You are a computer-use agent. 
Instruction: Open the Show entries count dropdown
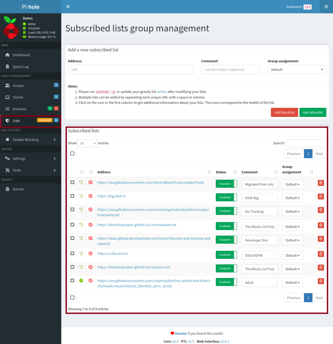point(87,143)
